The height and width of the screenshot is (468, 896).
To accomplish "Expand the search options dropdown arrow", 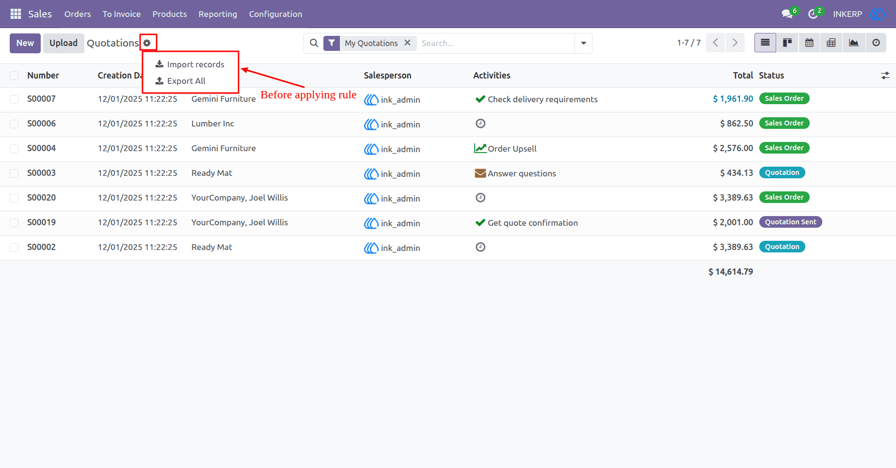I will coord(583,43).
